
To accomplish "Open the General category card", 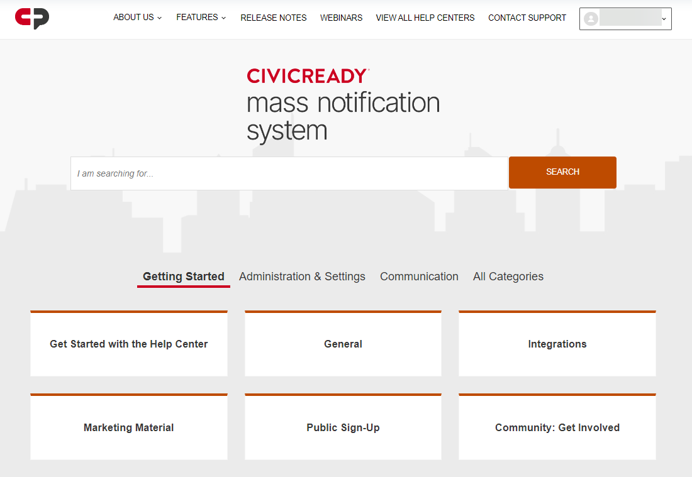I will pyautogui.click(x=343, y=343).
